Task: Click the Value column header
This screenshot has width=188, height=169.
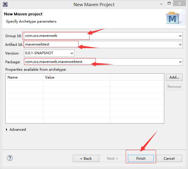Action: coord(76,77)
